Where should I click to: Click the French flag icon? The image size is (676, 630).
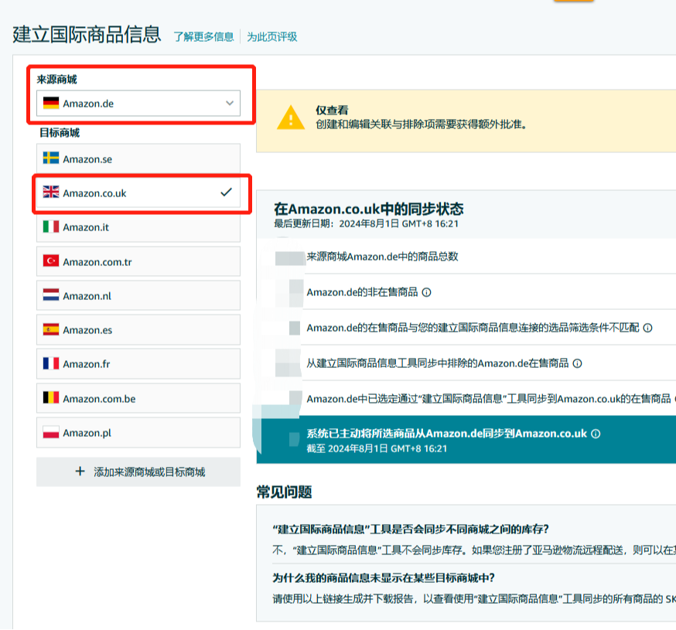pyautogui.click(x=51, y=363)
